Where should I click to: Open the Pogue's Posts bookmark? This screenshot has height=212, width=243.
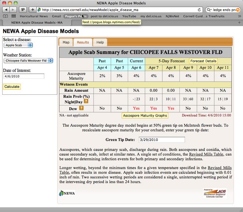click(x=76, y=16)
